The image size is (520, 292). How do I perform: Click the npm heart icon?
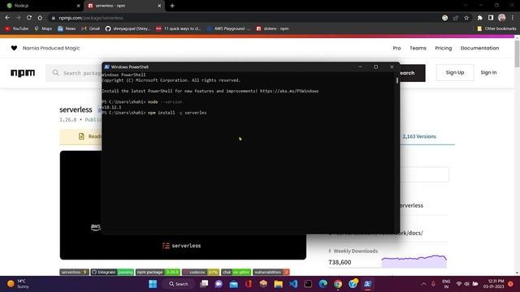coord(14,48)
